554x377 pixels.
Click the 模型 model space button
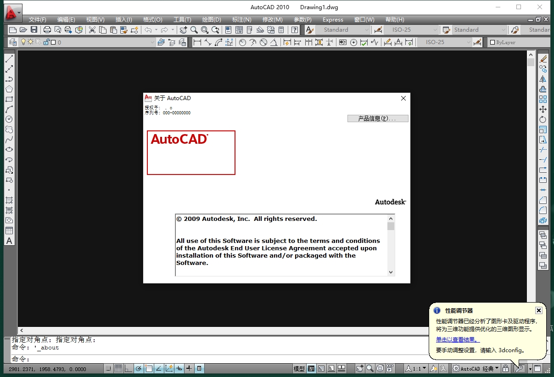[x=299, y=369]
